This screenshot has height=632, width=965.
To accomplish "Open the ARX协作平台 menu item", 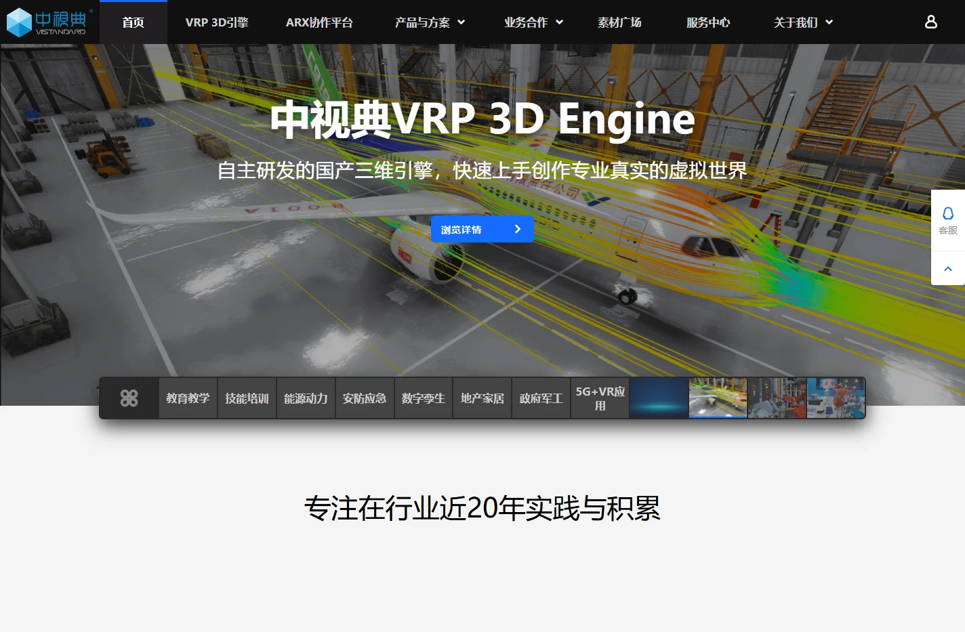I will tap(319, 22).
